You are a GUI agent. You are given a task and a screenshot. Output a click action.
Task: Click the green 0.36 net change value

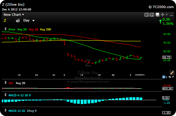[166, 19]
